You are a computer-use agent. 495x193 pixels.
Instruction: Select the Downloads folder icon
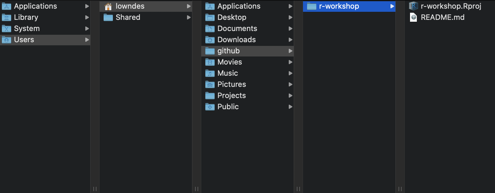coord(210,40)
